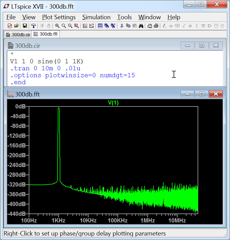Click the Zoom In magnifier icon
Image resolution: width=230 pixels, height=240 pixels.
tap(57, 26)
